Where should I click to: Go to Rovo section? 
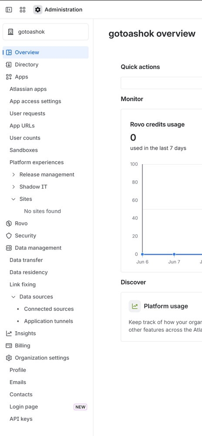[21, 223]
